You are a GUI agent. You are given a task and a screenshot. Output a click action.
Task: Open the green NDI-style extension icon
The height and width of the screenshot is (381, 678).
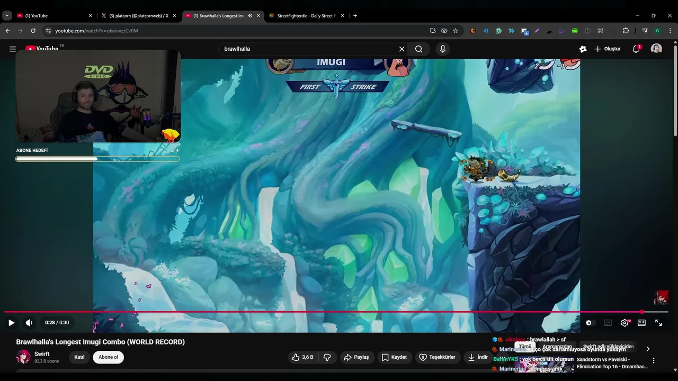tap(575, 31)
